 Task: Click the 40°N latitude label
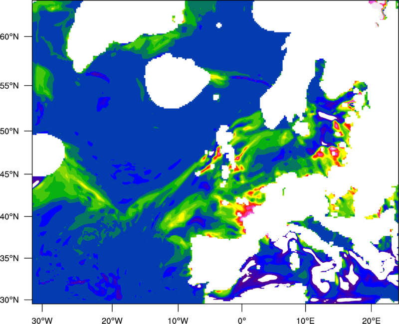coord(9,217)
